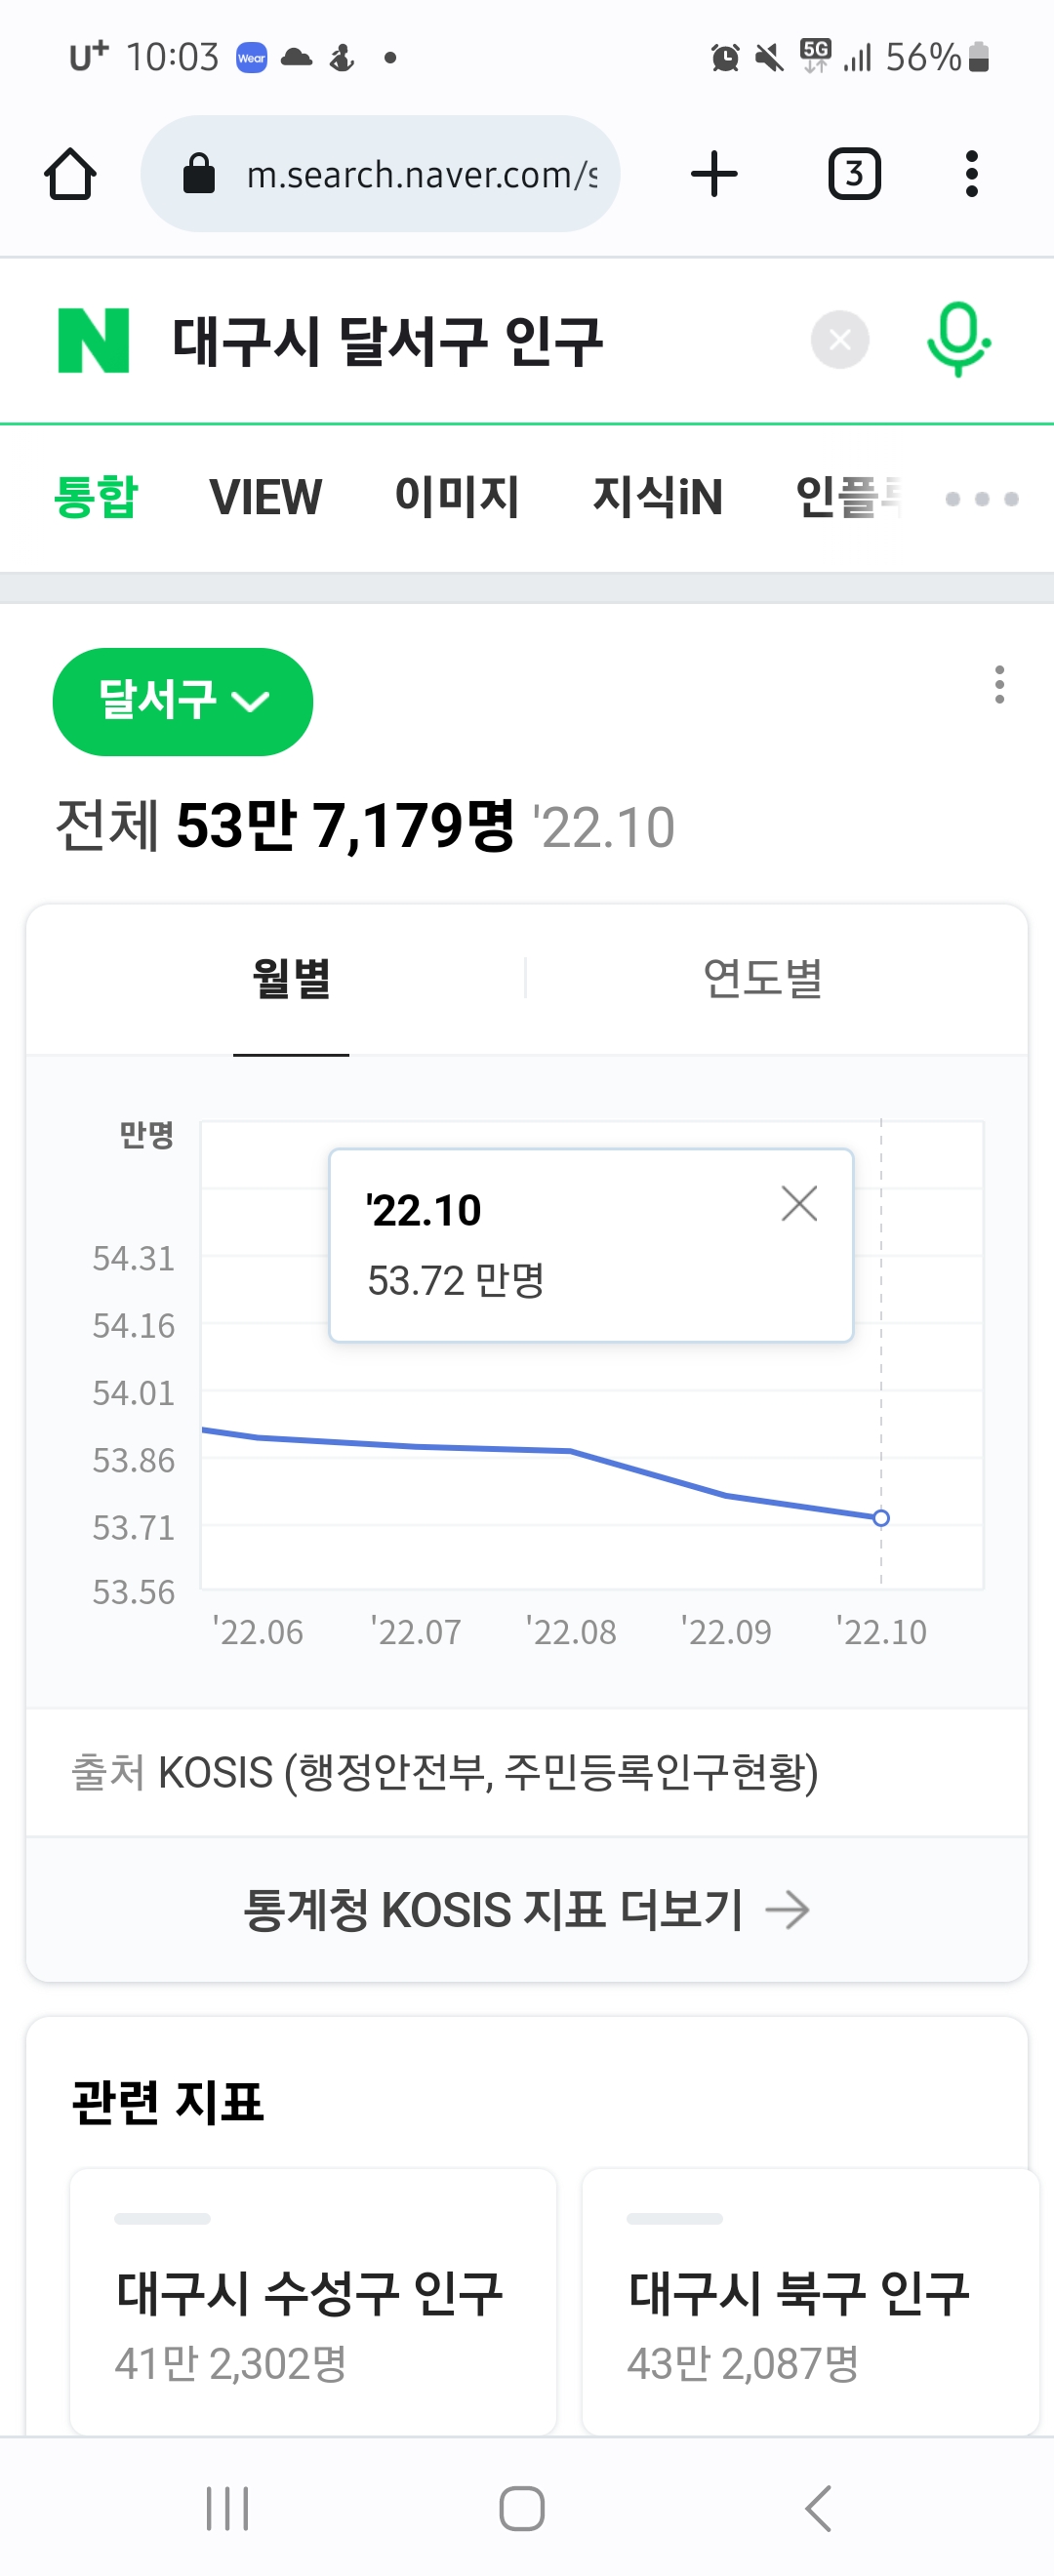Start voice search with microphone icon
Viewport: 1054px width, 2576px height.
957,341
